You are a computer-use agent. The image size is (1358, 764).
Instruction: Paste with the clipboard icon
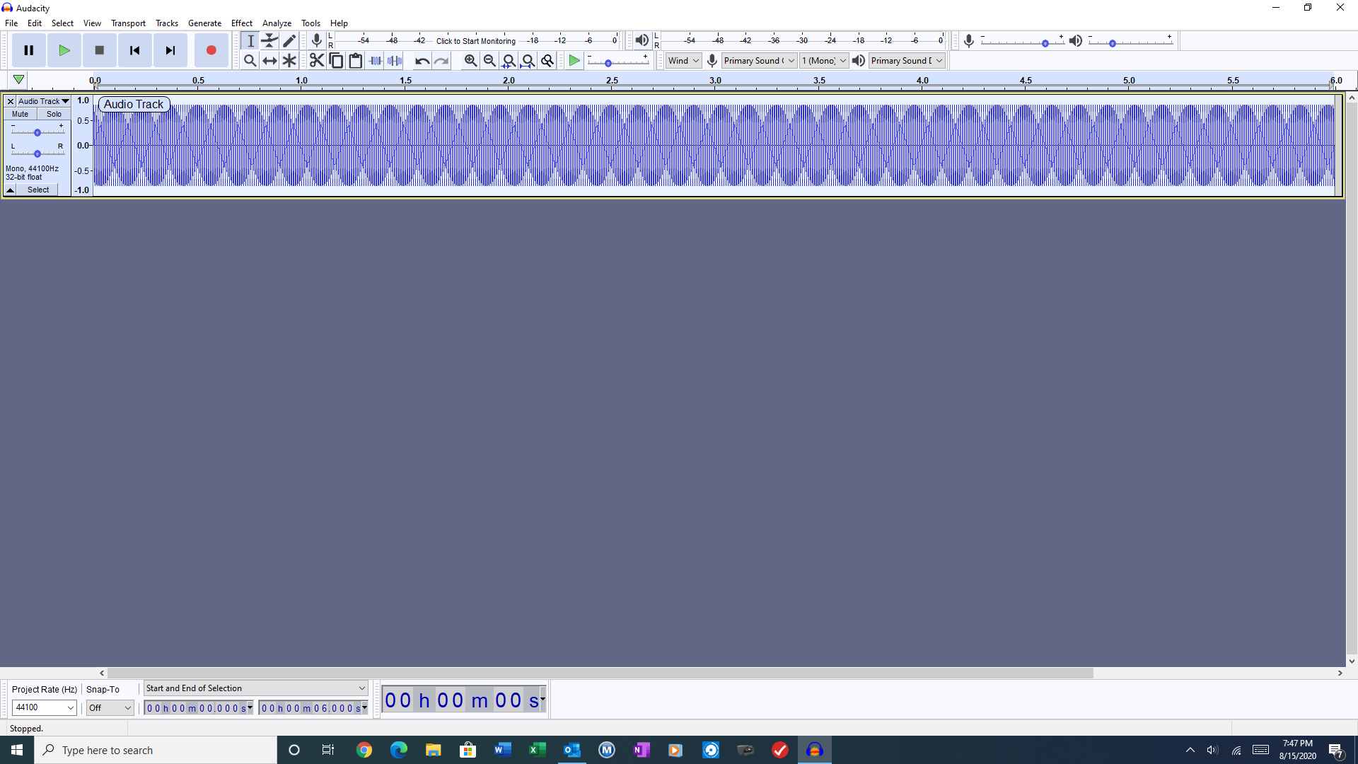click(x=356, y=61)
